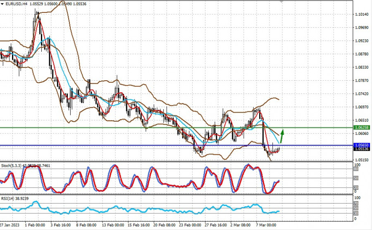Click the triangle before EURUSD,H4 title
Viewport: 372px width, 230px height.
(2, 3)
